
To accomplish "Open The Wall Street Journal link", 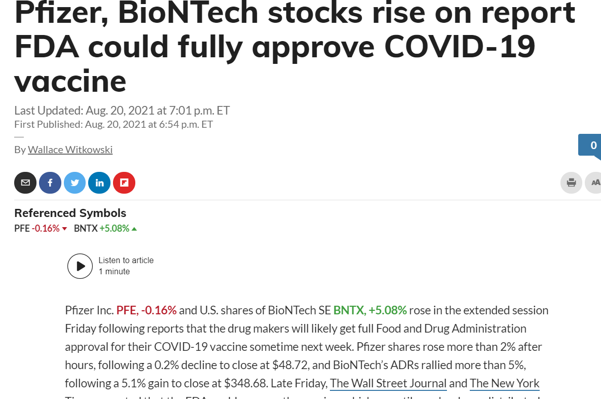I will pyautogui.click(x=388, y=383).
